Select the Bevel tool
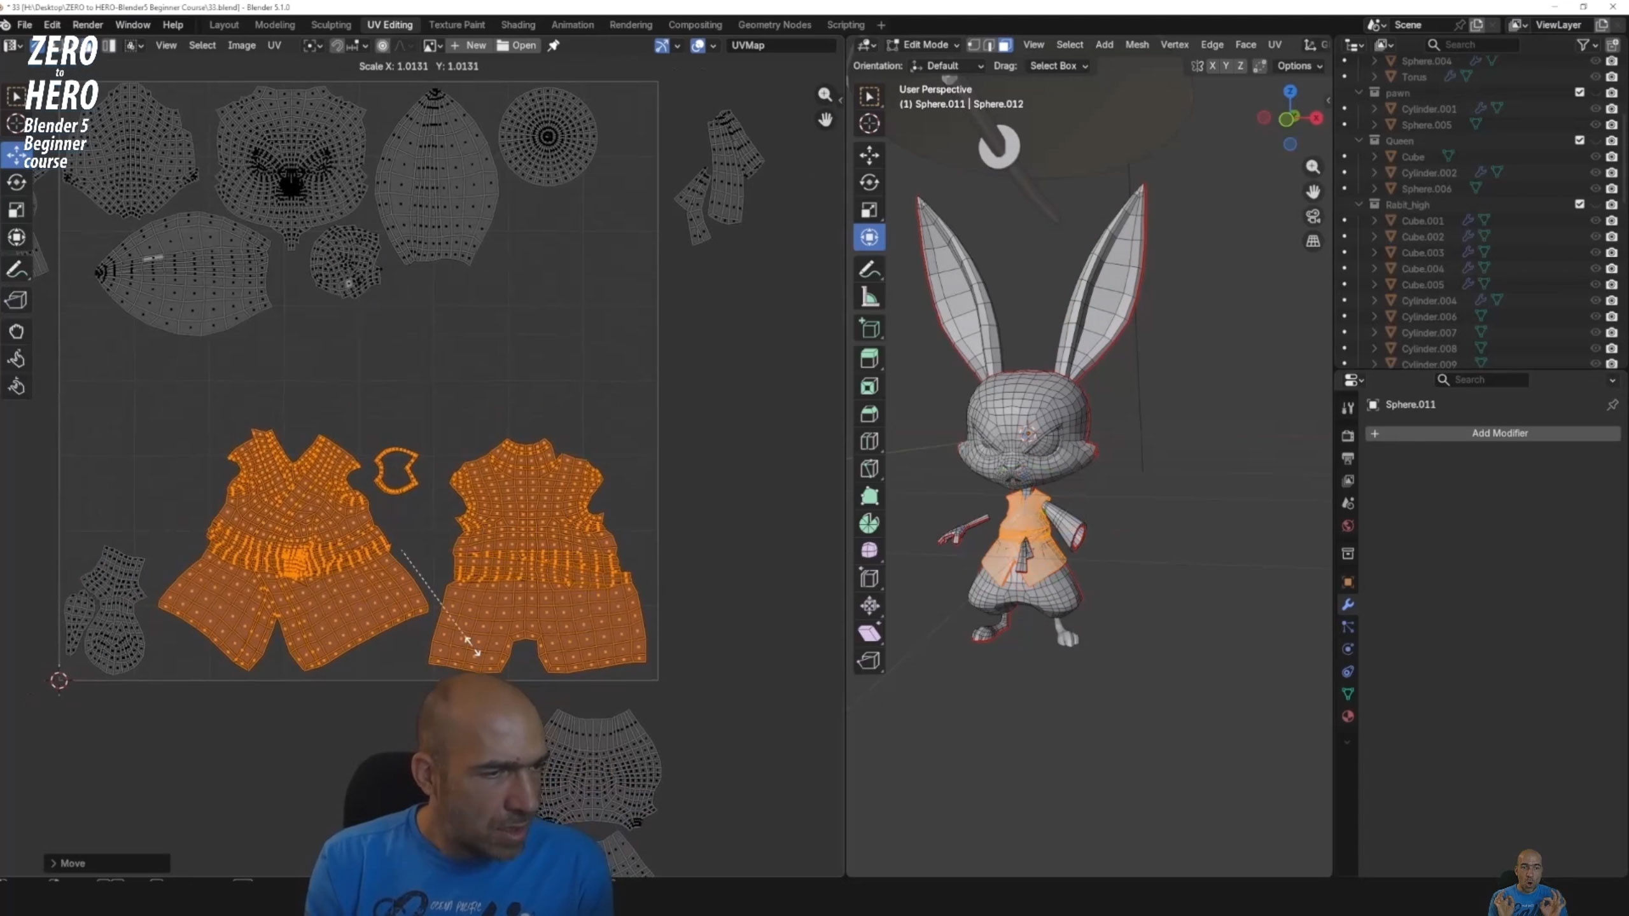 [x=869, y=414]
